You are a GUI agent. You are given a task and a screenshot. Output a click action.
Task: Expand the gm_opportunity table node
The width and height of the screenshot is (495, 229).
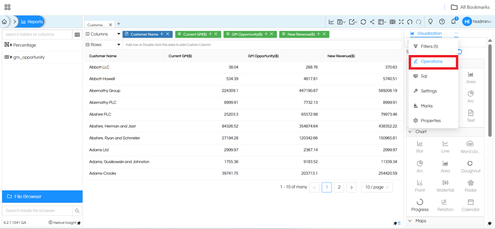click(11, 57)
